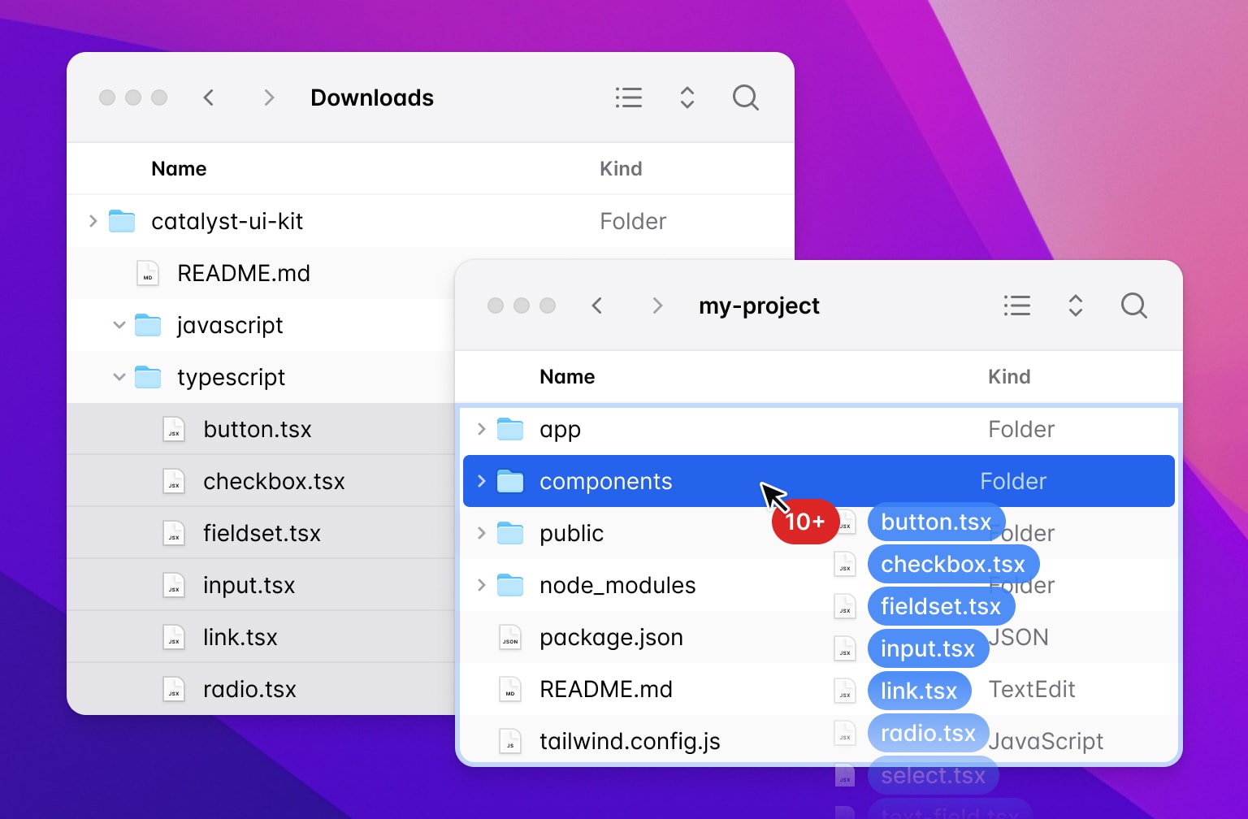Screen dimensions: 1248x819
Task: Select README.md in my-project window
Action: point(606,689)
